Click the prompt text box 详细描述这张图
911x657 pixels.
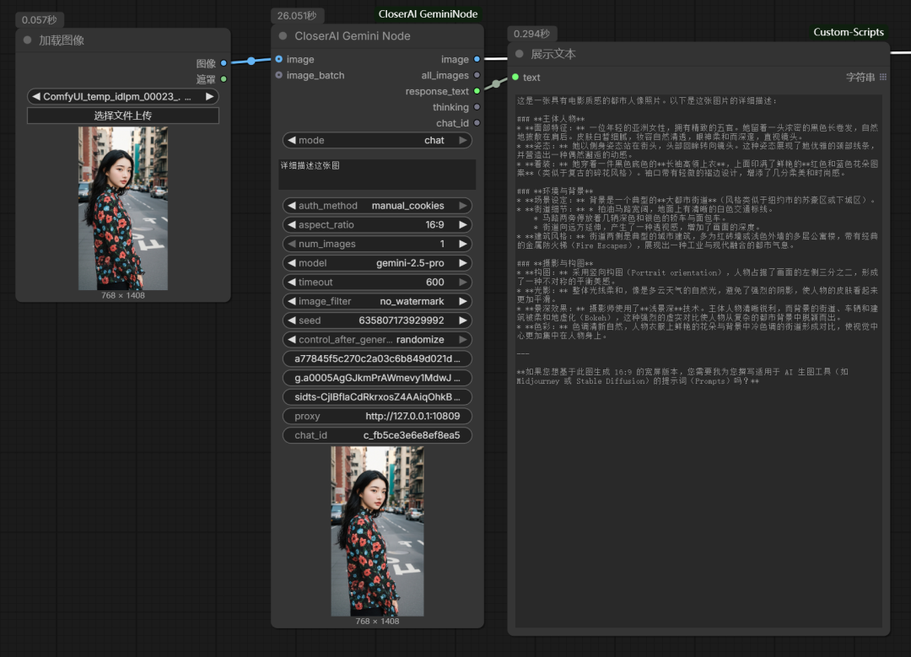tap(377, 174)
